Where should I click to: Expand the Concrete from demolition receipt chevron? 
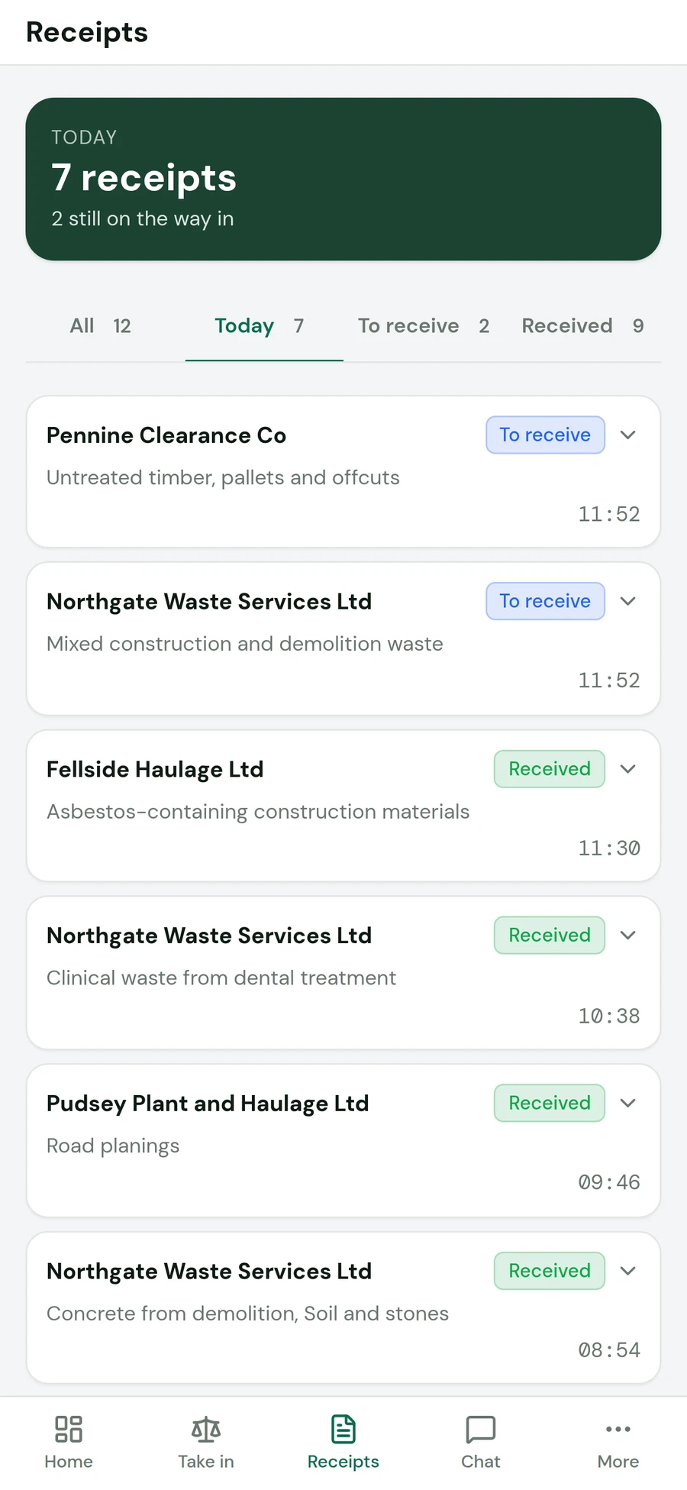(x=628, y=1271)
